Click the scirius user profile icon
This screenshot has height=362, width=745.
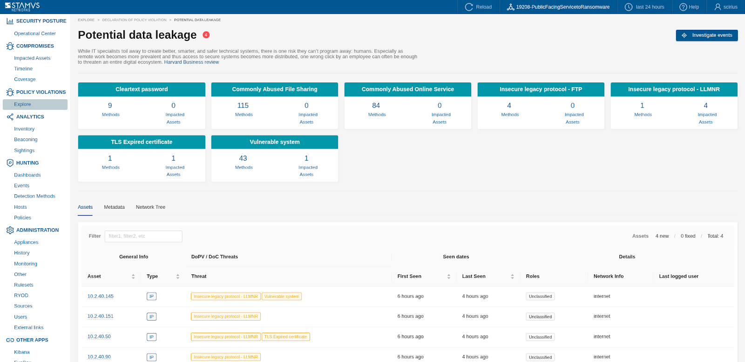click(718, 7)
